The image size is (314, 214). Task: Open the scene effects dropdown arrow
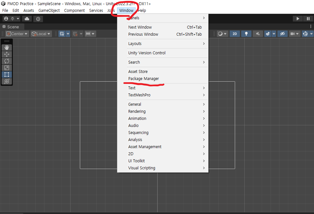pos(274,34)
